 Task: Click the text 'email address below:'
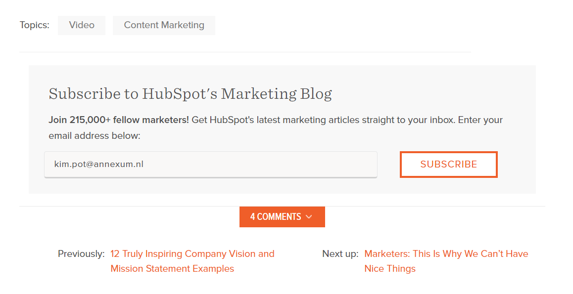click(x=95, y=135)
